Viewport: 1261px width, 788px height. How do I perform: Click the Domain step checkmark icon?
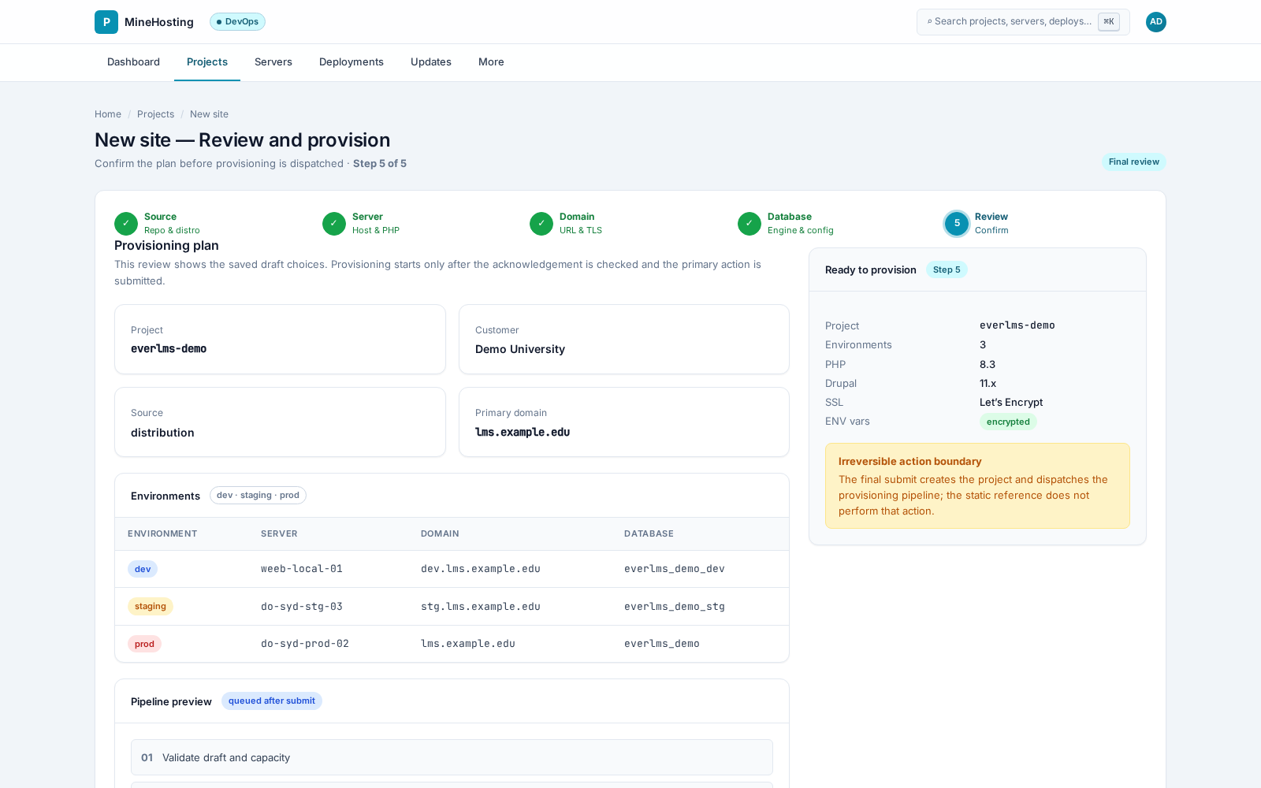[x=541, y=224]
